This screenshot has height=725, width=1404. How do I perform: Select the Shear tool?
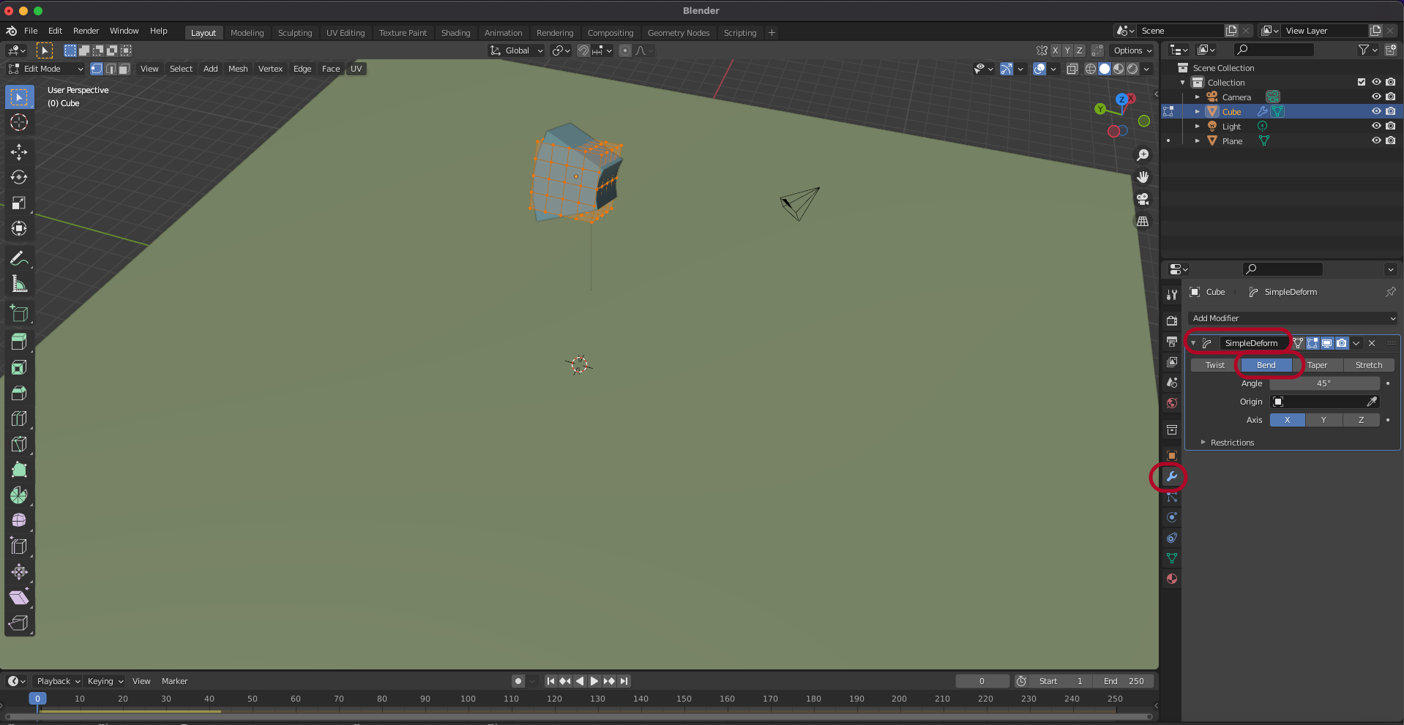pos(19,598)
